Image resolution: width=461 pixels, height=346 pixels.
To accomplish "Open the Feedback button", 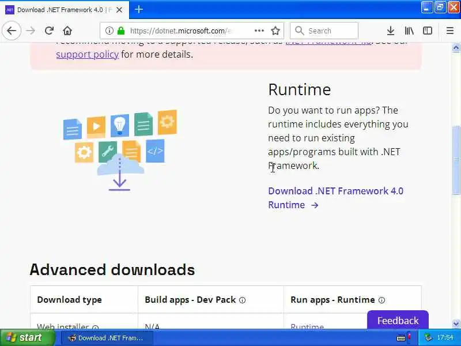I will click(398, 320).
